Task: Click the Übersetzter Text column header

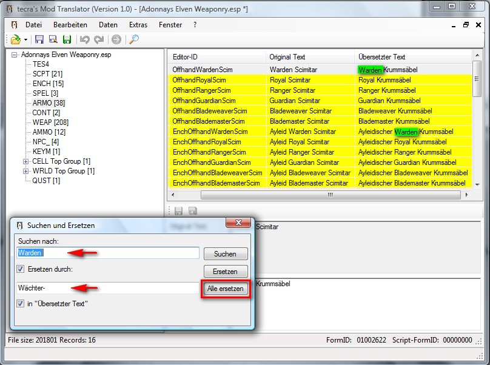Action: pos(413,57)
